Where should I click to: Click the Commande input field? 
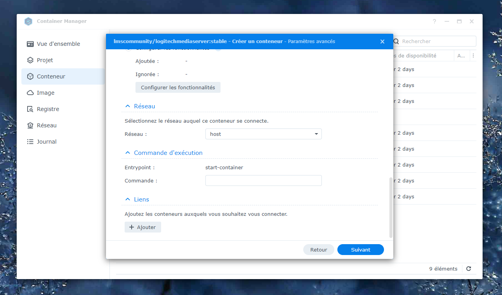(x=264, y=180)
